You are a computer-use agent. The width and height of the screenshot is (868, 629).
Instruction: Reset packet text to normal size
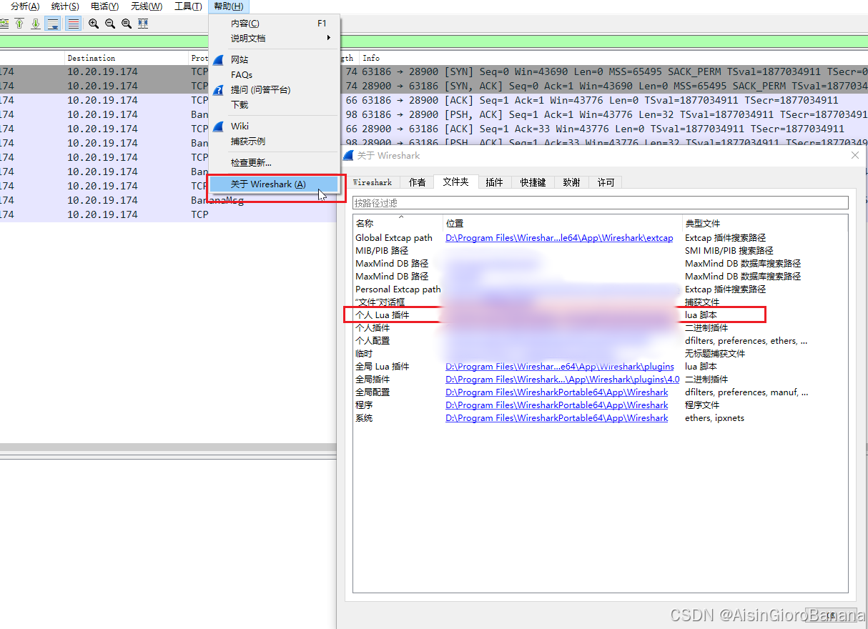[x=127, y=24]
